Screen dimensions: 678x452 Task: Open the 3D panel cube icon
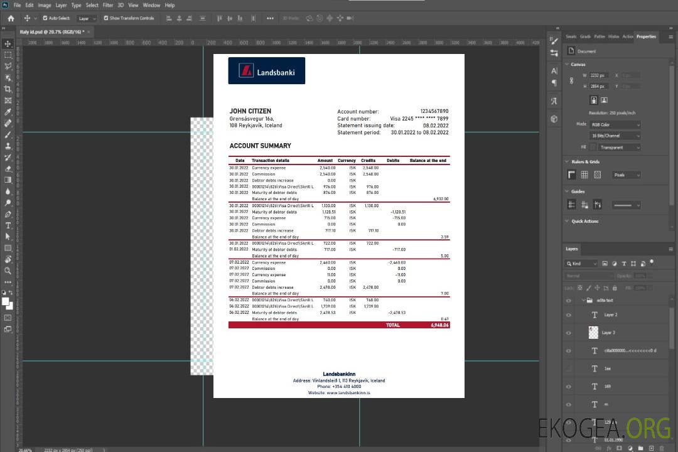point(554,119)
